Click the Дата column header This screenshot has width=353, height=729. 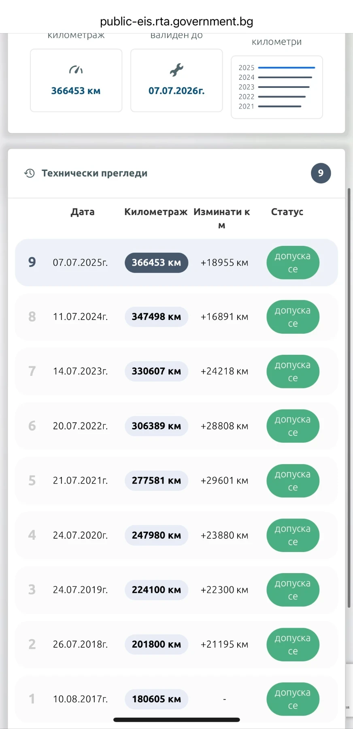click(83, 212)
